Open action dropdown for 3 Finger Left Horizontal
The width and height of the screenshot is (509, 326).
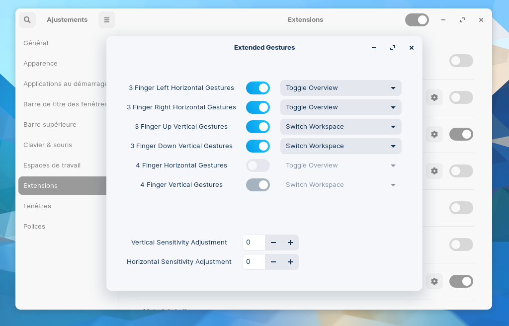pyautogui.click(x=341, y=88)
